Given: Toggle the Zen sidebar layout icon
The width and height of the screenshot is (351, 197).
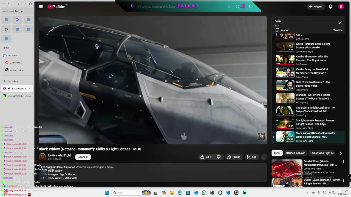Looking at the screenshot, I should (x=9, y=4).
